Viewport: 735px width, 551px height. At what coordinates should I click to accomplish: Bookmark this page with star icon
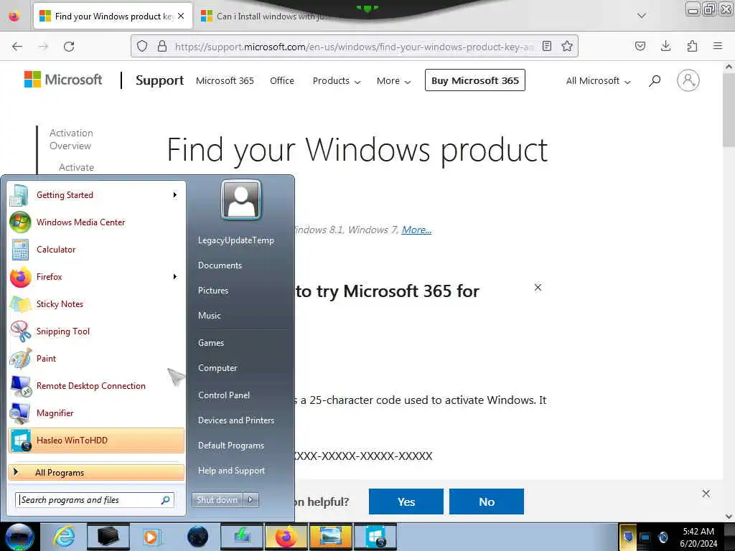coord(567,46)
